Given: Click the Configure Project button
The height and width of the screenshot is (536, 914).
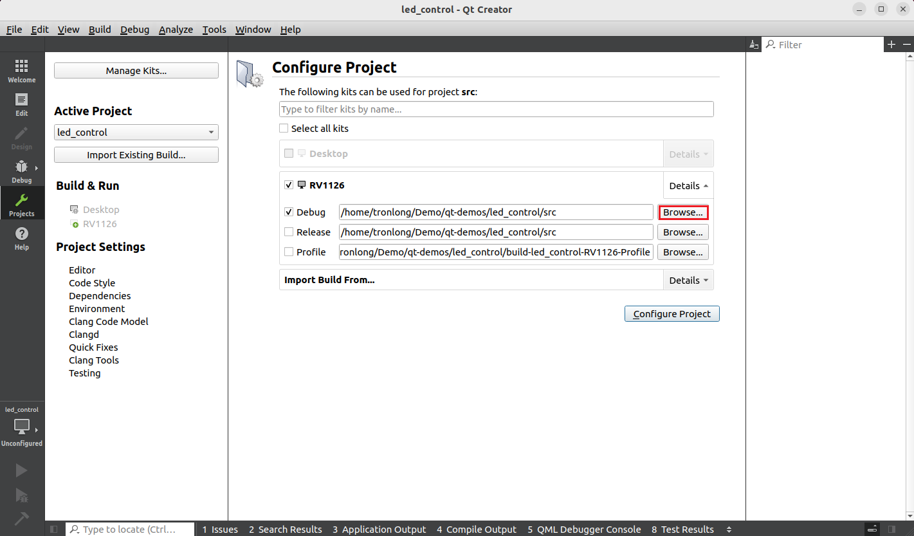Looking at the screenshot, I should [672, 314].
